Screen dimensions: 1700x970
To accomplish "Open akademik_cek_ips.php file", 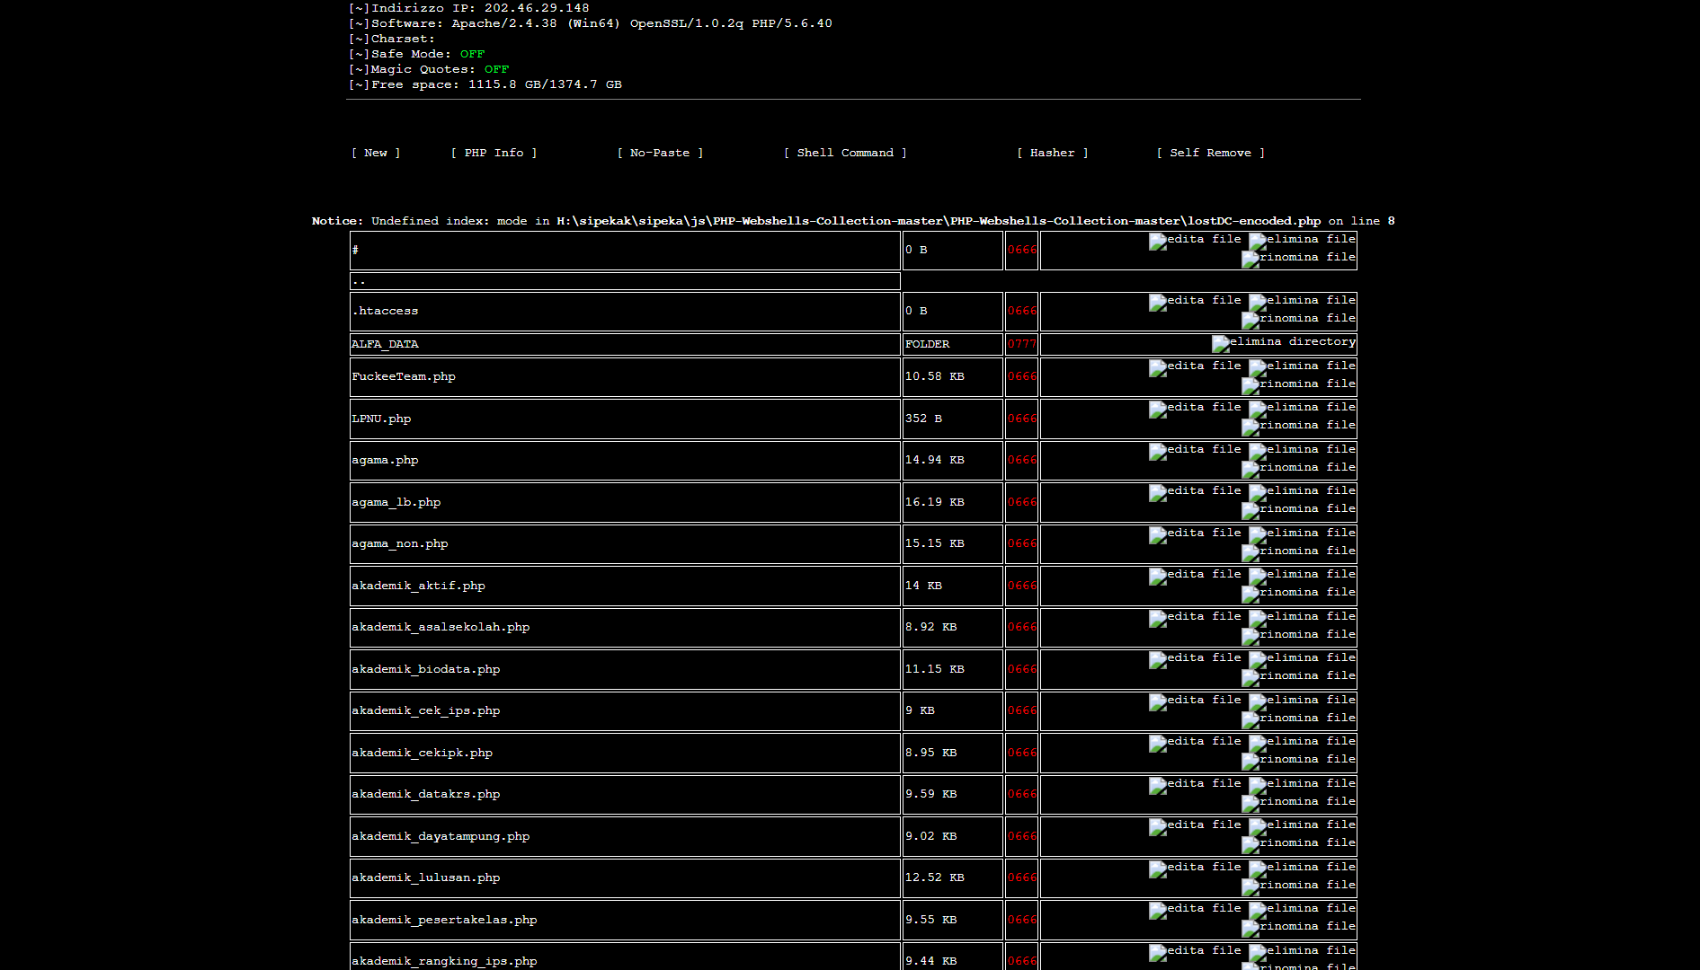I will [426, 710].
